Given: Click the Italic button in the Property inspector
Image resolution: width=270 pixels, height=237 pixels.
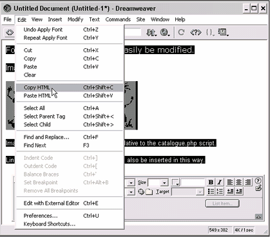Looking at the screenshot, I should 220,182.
